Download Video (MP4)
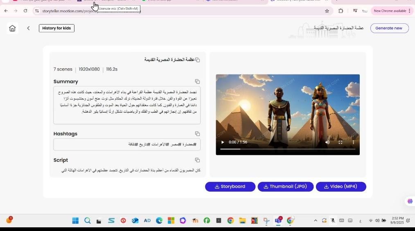The height and width of the screenshot is (231, 415). (x=341, y=186)
